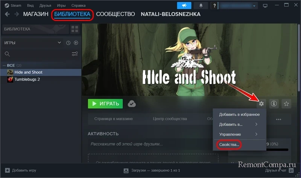Collapse the ВСЕ games category
Image resolution: width=301 pixels, height=178 pixels.
click(4, 66)
